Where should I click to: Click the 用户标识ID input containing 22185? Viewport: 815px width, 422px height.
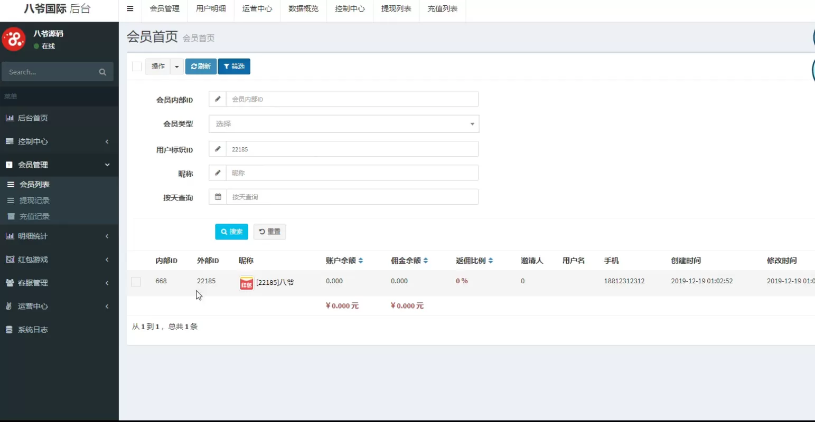[x=351, y=149]
